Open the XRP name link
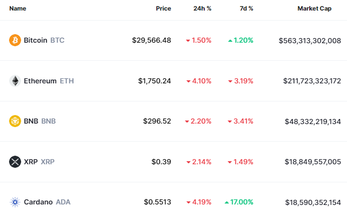 click(x=39, y=162)
